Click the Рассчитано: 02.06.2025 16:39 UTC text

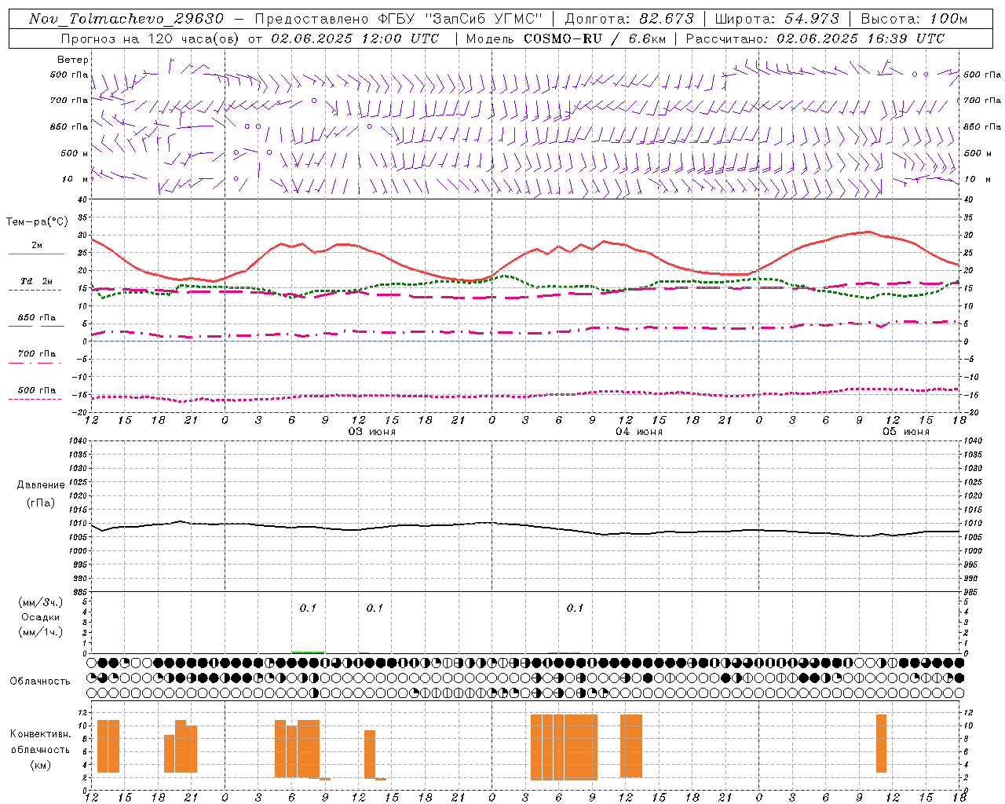(815, 38)
